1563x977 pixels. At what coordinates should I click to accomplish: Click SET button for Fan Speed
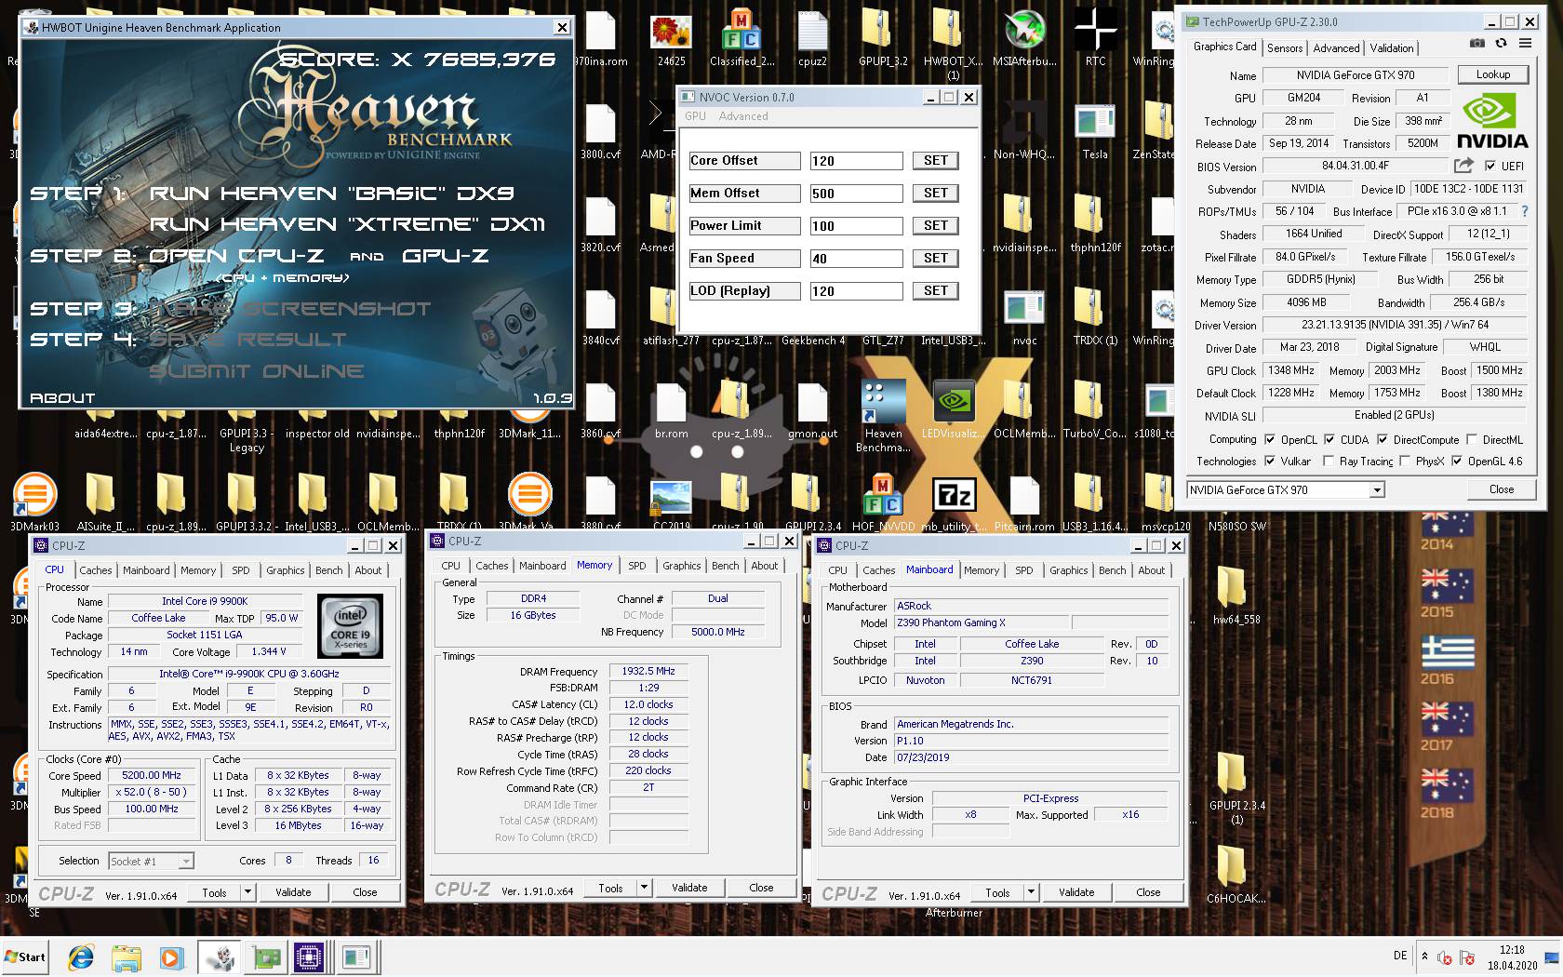[936, 259]
